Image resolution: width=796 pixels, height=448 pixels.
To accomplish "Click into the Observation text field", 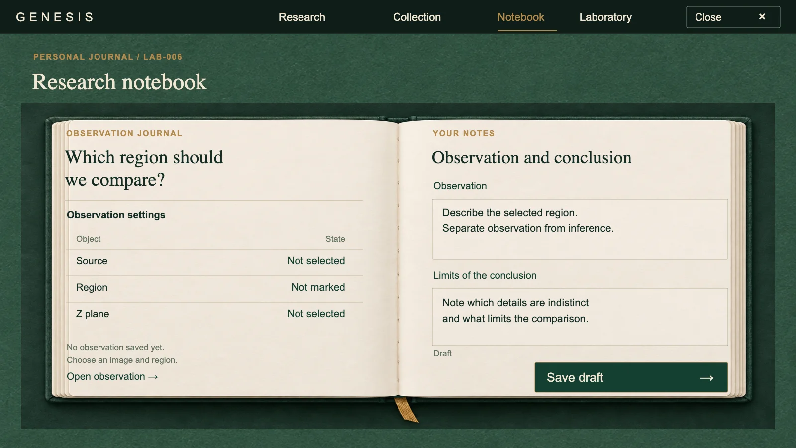I will pos(580,229).
